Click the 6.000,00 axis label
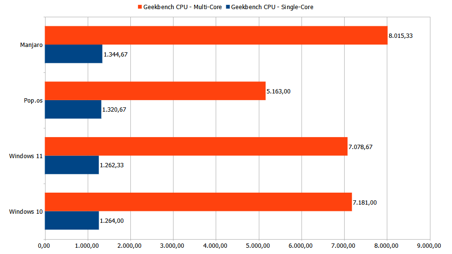This screenshot has width=452, height=254. click(x=301, y=246)
